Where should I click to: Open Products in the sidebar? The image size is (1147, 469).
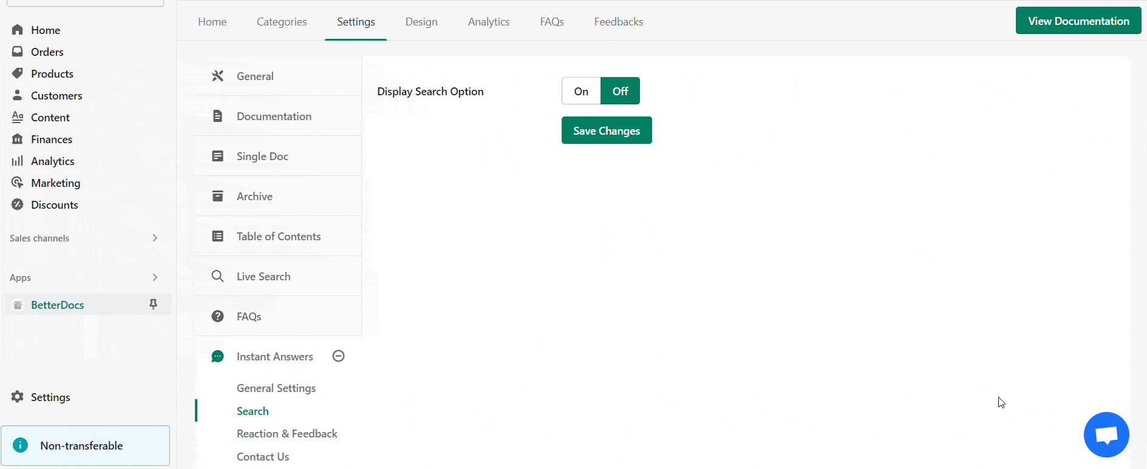(x=52, y=73)
